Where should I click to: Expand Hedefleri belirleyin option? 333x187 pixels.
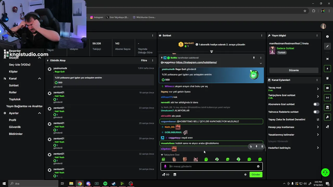[x=318, y=148]
